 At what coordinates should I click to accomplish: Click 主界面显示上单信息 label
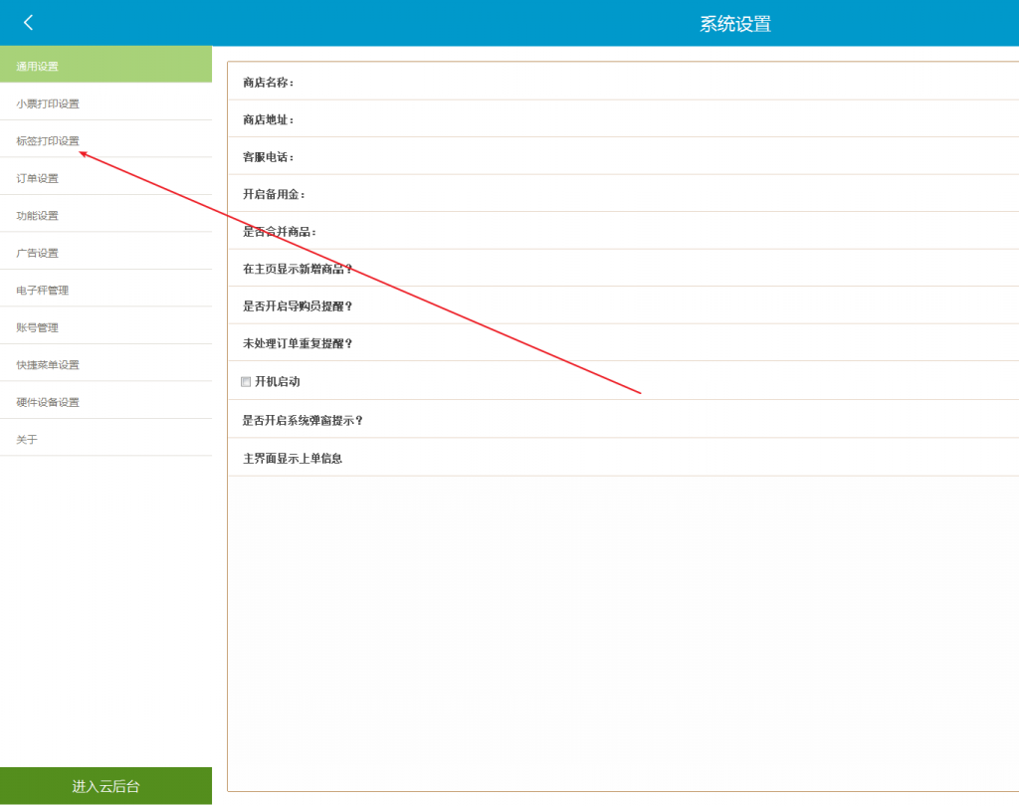coord(293,459)
